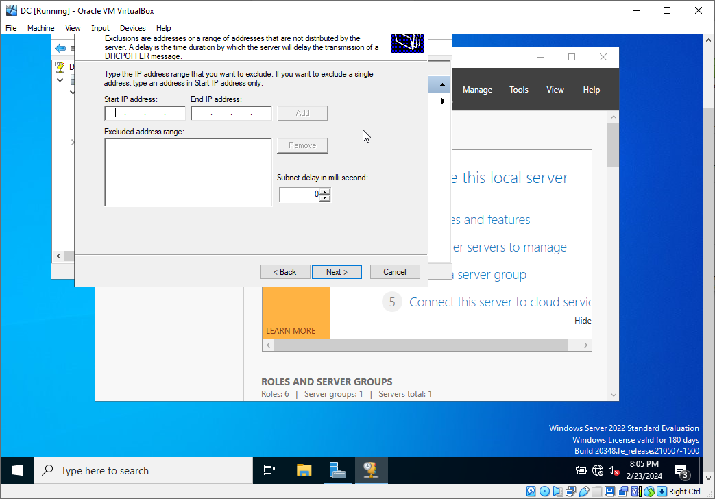Click the back navigation arrow in the DHCP console
Image resolution: width=715 pixels, height=499 pixels.
click(61, 48)
